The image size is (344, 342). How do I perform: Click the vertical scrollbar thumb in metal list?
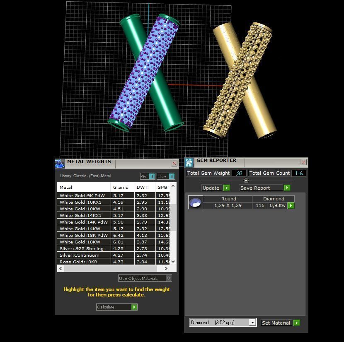tap(173, 217)
